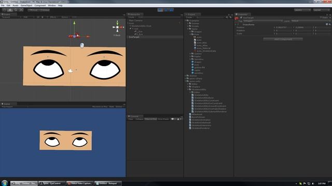Click the red X-axis arrow of move gizmo
The image size is (332, 186).
click(88, 37)
